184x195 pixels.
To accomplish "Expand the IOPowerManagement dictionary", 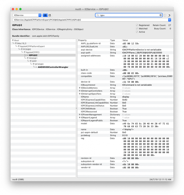I will [x=80, y=115].
